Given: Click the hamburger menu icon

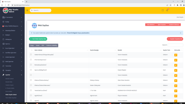Looking at the screenshot, I should (x=27, y=10).
